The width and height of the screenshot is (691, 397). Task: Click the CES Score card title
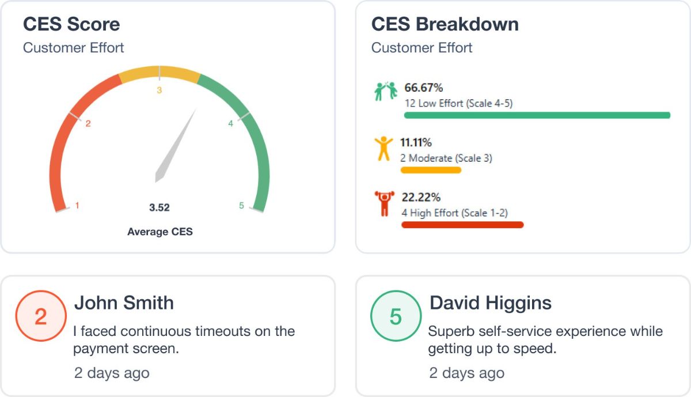click(x=71, y=24)
